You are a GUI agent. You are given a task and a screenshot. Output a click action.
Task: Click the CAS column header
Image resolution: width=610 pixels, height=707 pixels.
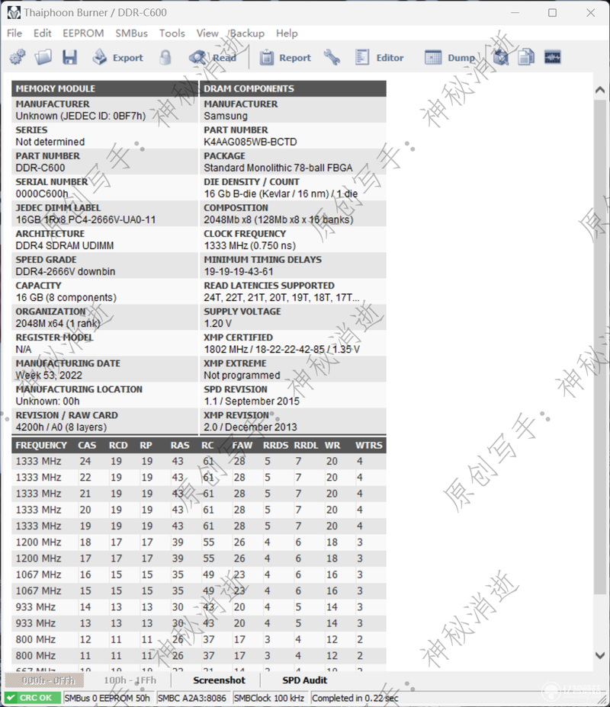(x=87, y=446)
